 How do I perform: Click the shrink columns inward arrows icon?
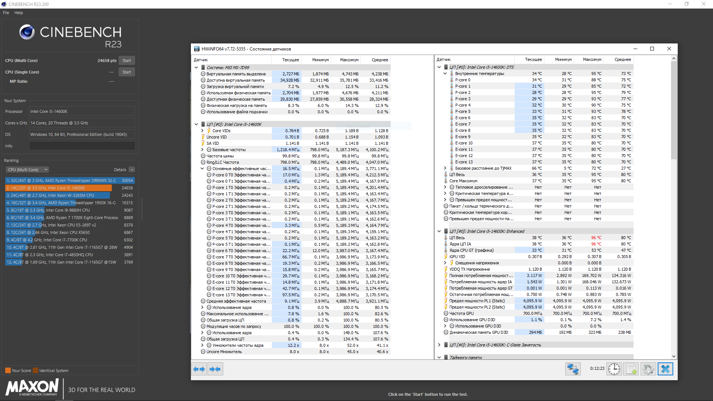tap(215, 369)
